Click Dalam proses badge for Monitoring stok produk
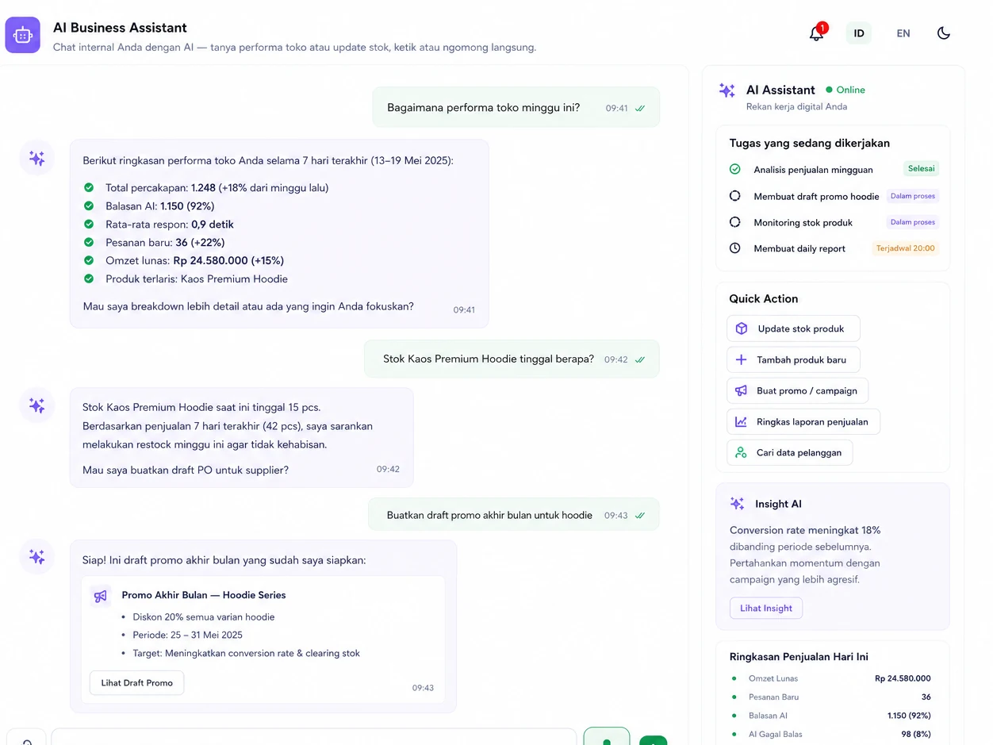 (x=912, y=222)
